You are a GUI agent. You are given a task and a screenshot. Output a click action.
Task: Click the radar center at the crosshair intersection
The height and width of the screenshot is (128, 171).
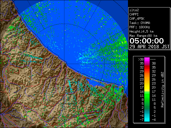pos(64,64)
